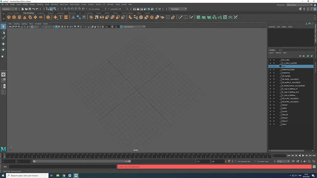Create new empty layer icon
Image resolution: width=317 pixels, height=178 pixels.
(x=308, y=56)
